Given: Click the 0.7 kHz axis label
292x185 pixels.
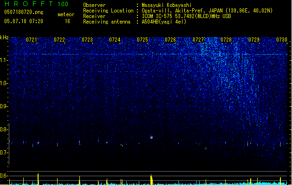Looking at the screenshot, I should coord(4,153).
